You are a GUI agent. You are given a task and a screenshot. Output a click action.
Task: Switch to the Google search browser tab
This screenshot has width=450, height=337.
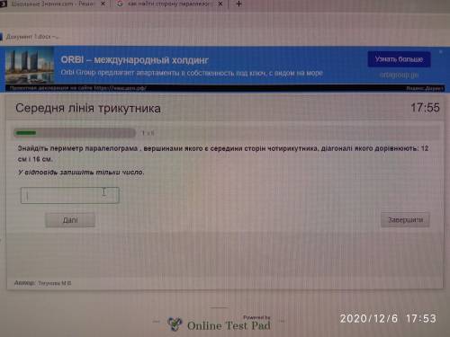click(169, 4)
